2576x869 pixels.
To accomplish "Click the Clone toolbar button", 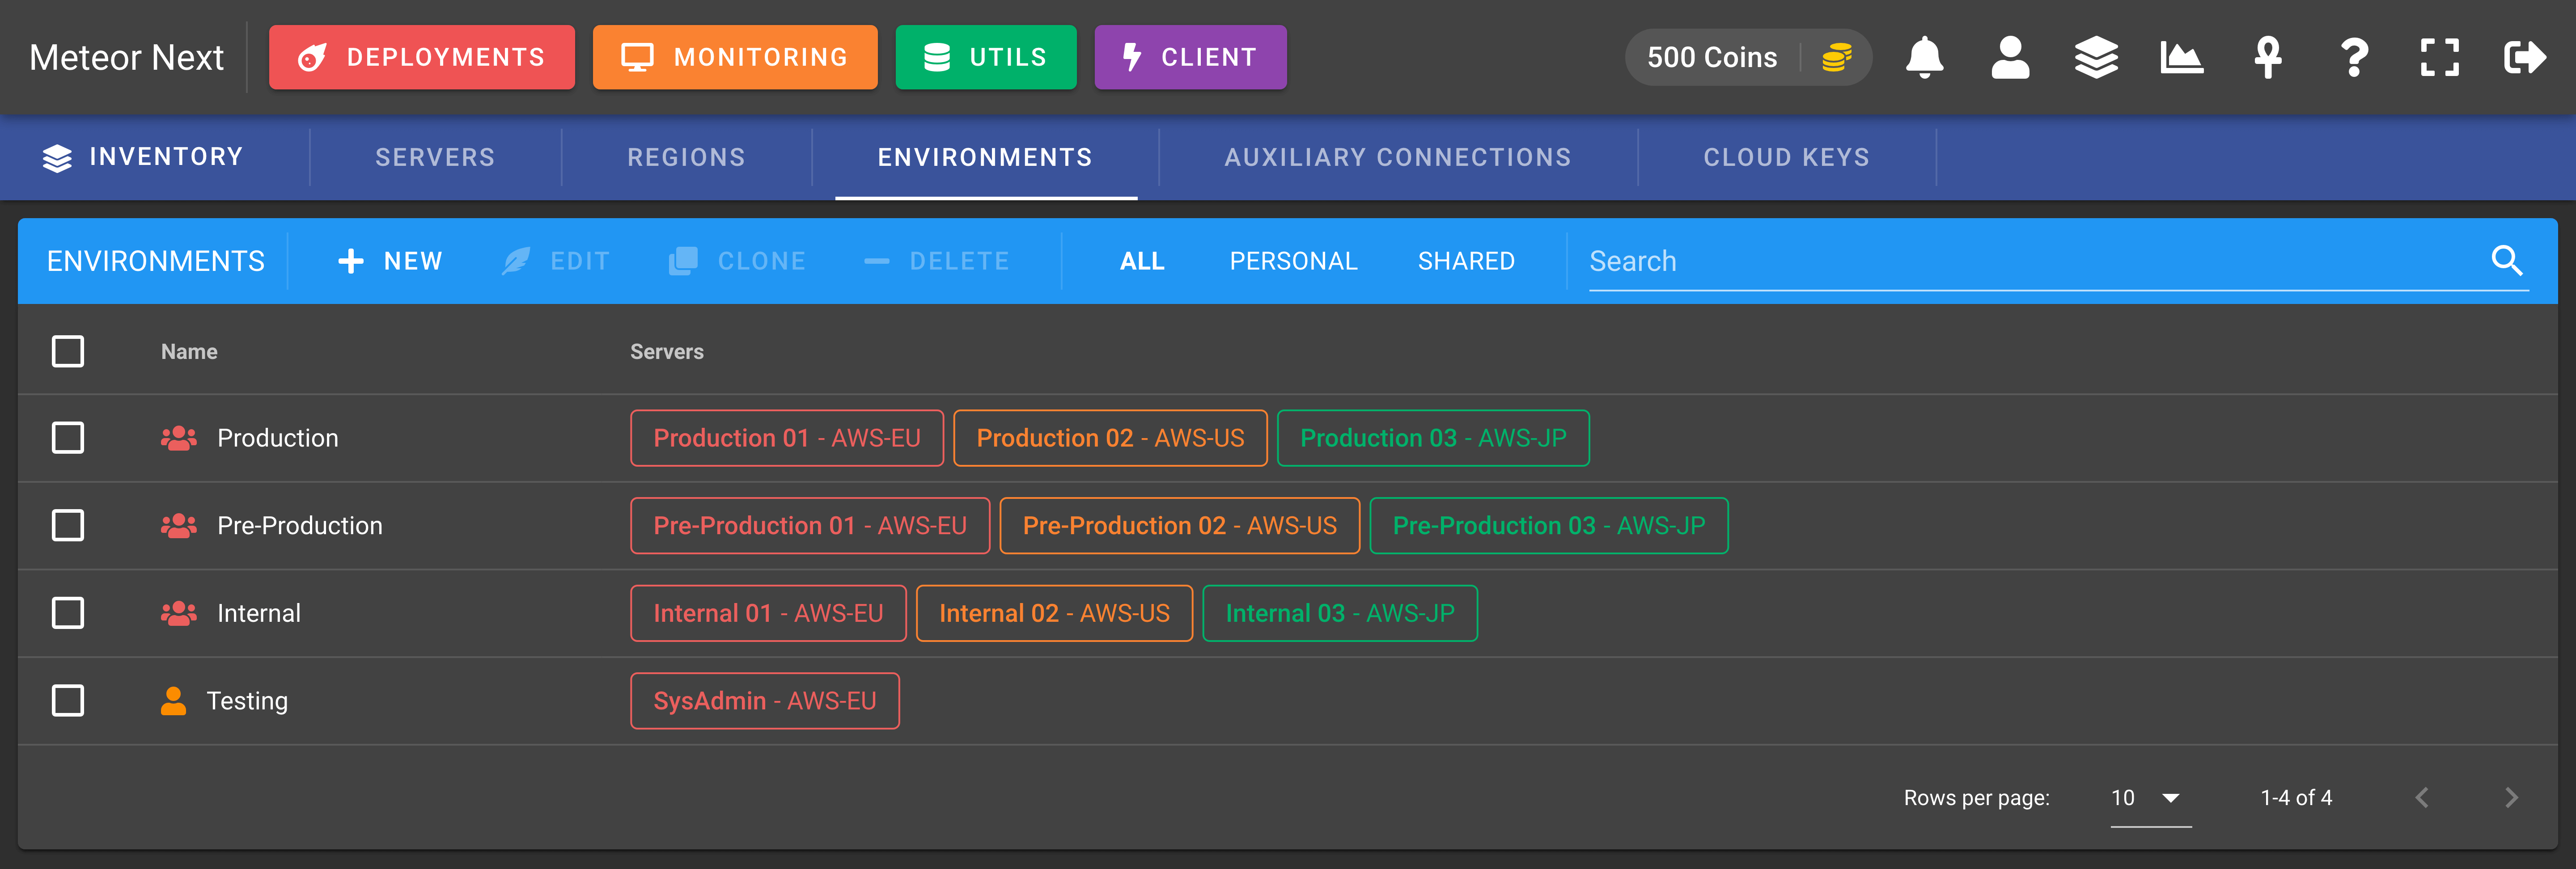I will [737, 261].
